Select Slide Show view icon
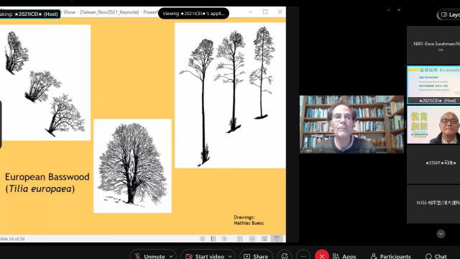This screenshot has height=259, width=460. 277,238
